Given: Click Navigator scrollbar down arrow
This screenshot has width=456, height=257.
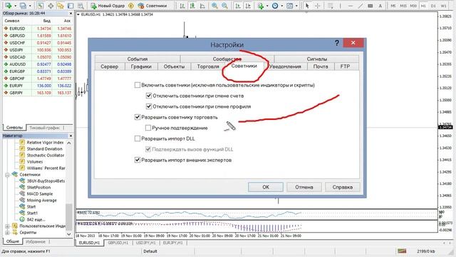Looking at the screenshot, I should 69,234.
